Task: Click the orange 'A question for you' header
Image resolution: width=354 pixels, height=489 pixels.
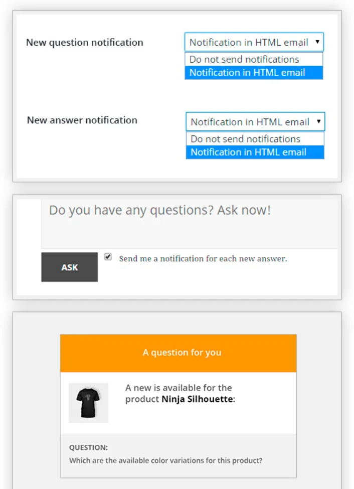Action: [x=179, y=353]
